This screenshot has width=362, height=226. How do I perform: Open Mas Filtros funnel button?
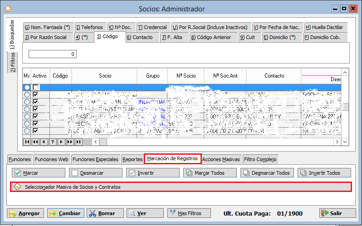185,213
